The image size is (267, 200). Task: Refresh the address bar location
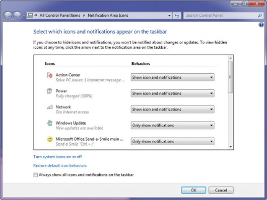tap(177, 16)
